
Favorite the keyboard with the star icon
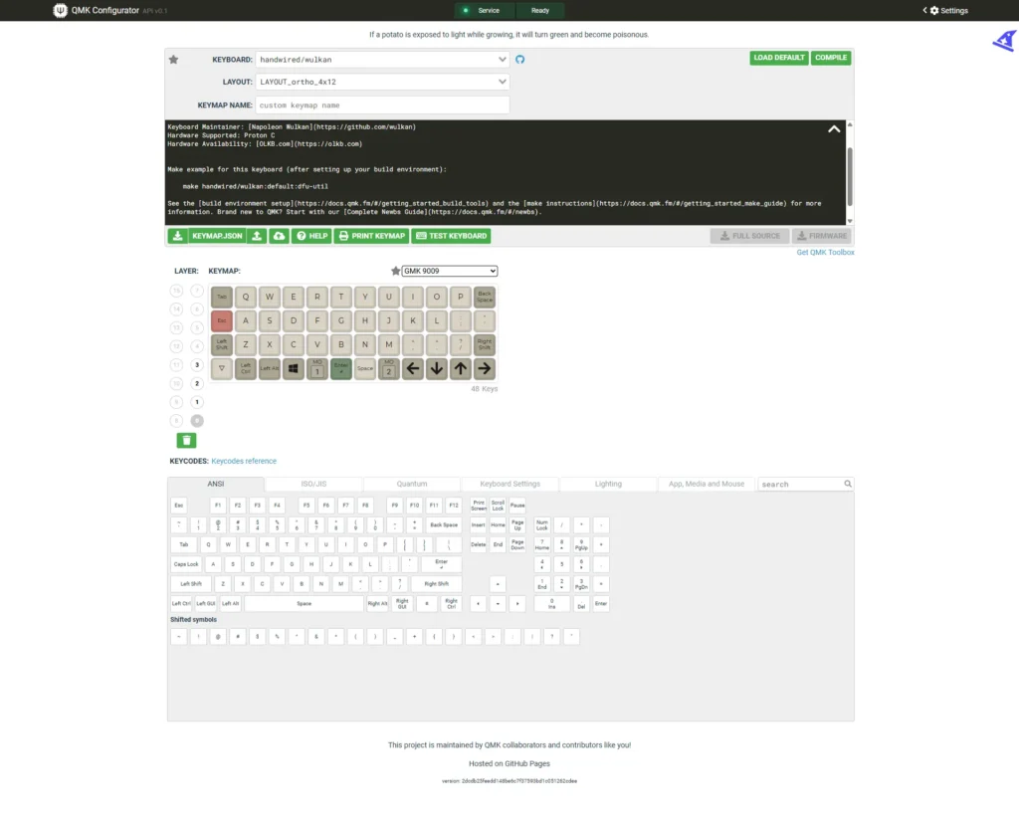click(173, 60)
